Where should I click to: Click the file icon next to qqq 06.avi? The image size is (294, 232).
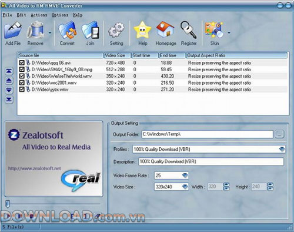[28, 62]
